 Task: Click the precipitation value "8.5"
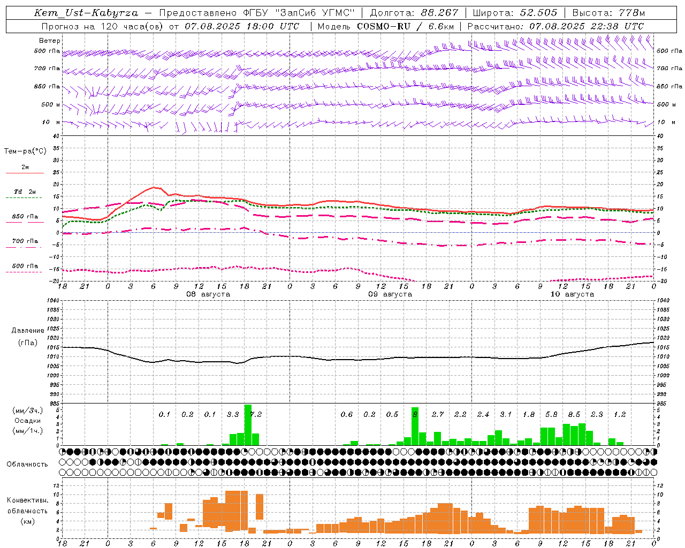point(574,415)
